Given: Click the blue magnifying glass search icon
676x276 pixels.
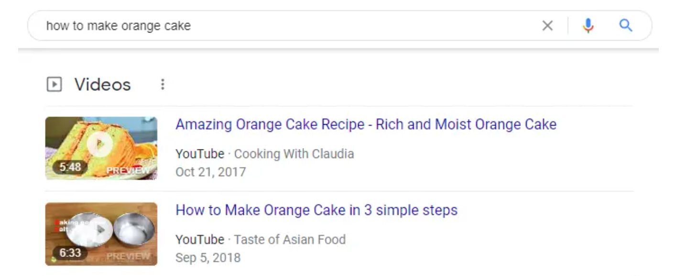Looking at the screenshot, I should [626, 25].
